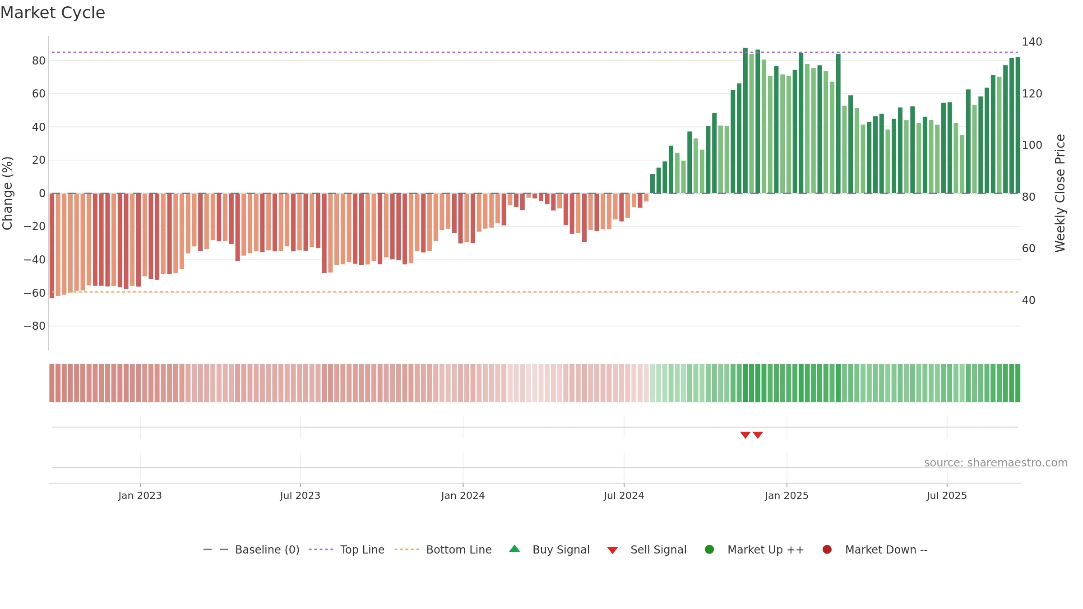The height and width of the screenshot is (609, 1083).
Task: Click the Jul 2024 axis label
Action: [x=624, y=495]
